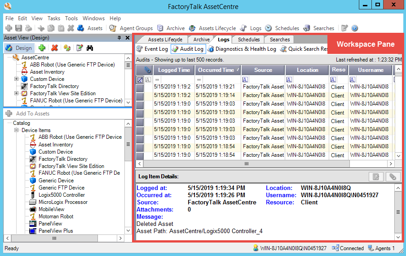The width and height of the screenshot is (406, 256).
Task: Open the Edit menu
Action: (22, 18)
